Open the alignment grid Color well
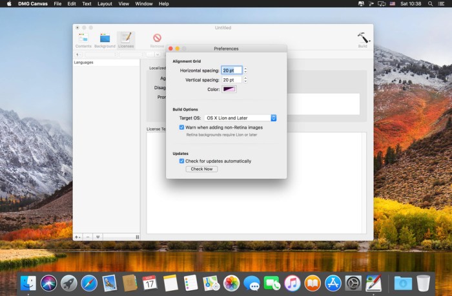The width and height of the screenshot is (452, 296). point(229,89)
